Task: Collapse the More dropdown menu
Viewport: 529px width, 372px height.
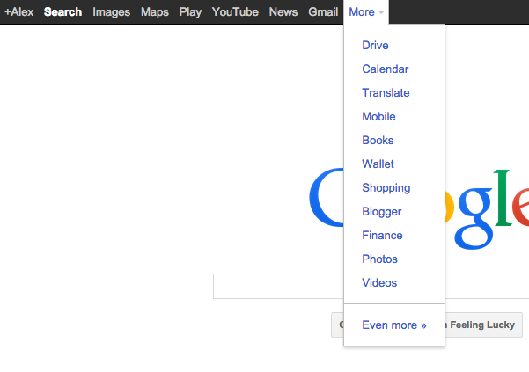Action: (x=366, y=12)
